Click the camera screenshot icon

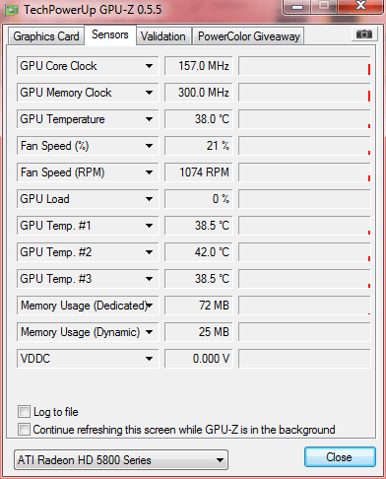click(363, 34)
